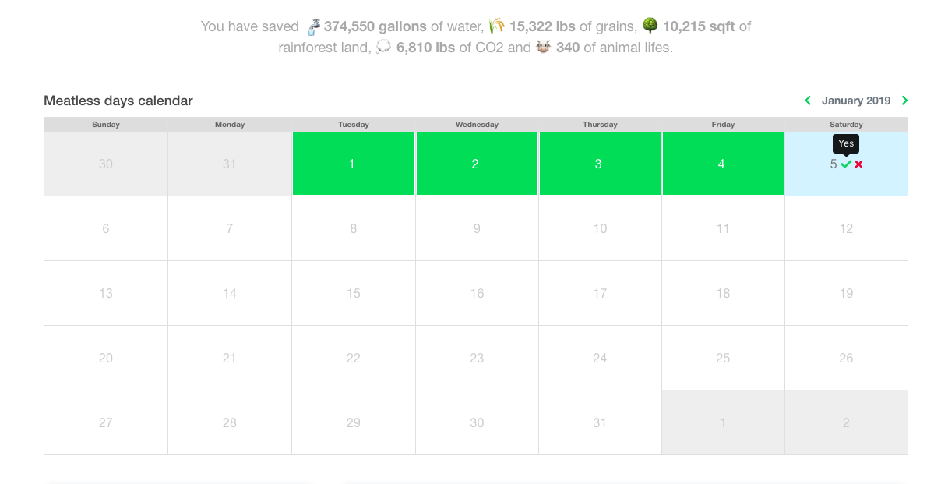Pick January 31 in the last row
This screenshot has height=484, width=941.
point(600,422)
